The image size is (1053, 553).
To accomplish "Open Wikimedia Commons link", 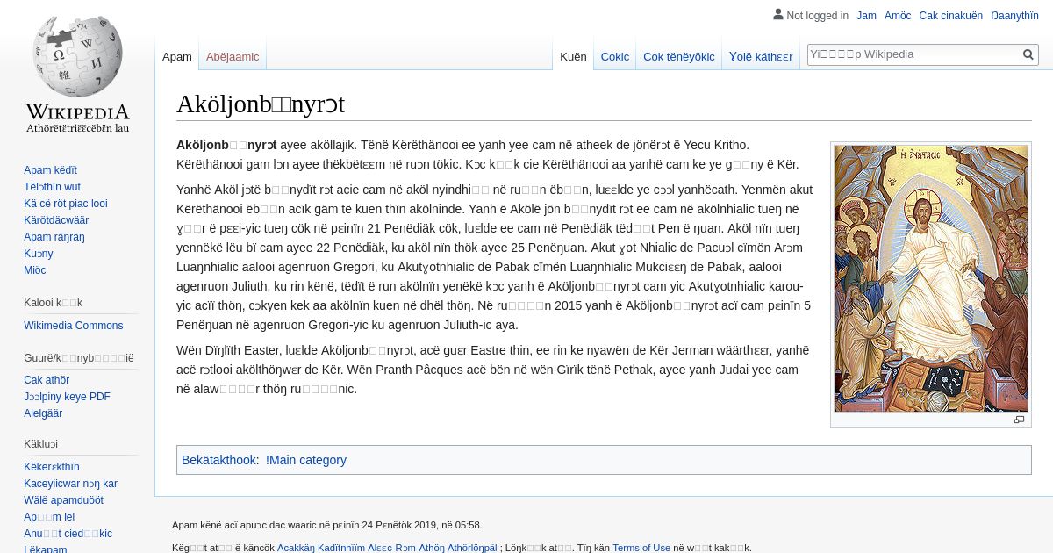I will coord(73,326).
